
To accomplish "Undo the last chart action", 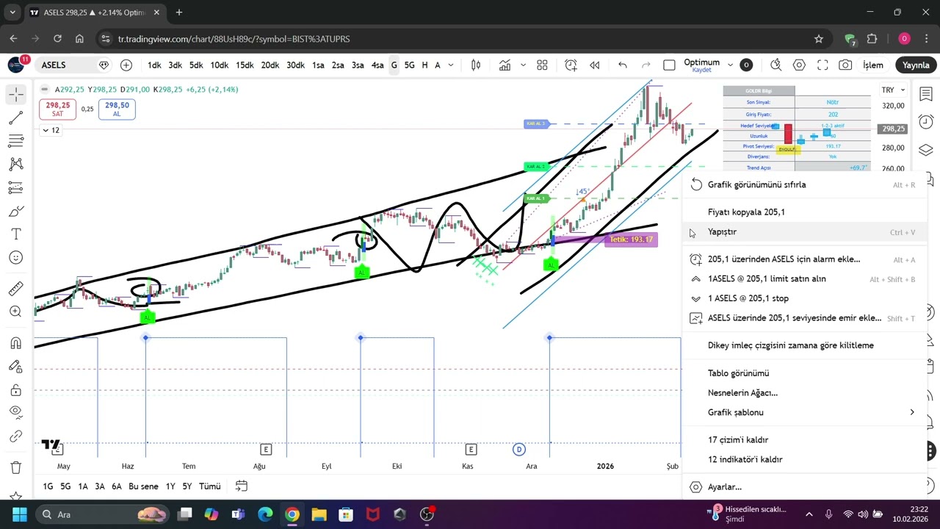I will point(623,65).
